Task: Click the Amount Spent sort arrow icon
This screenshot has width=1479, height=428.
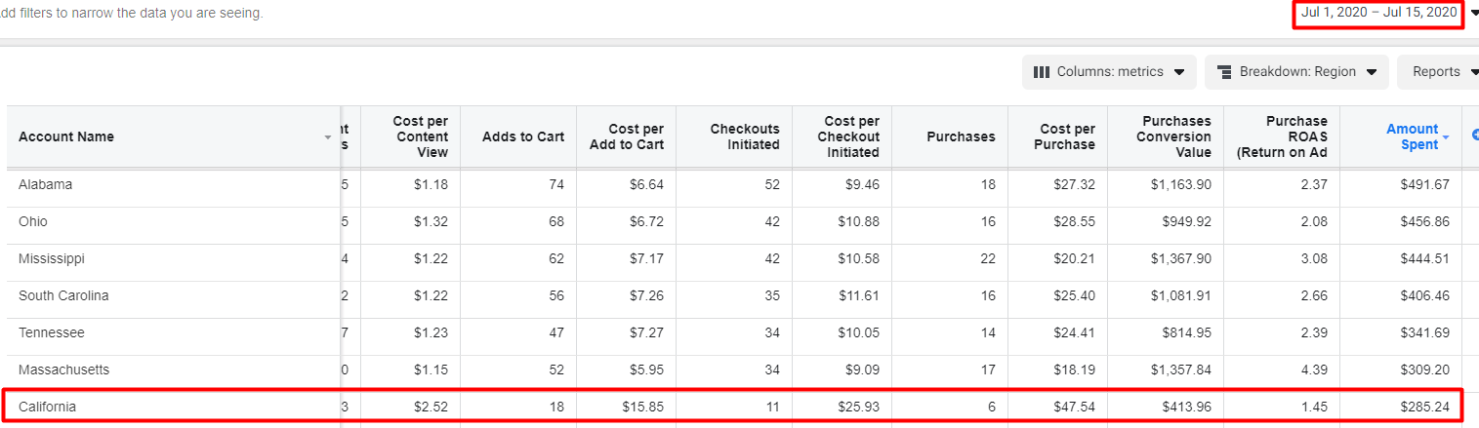Action: 1447,137
